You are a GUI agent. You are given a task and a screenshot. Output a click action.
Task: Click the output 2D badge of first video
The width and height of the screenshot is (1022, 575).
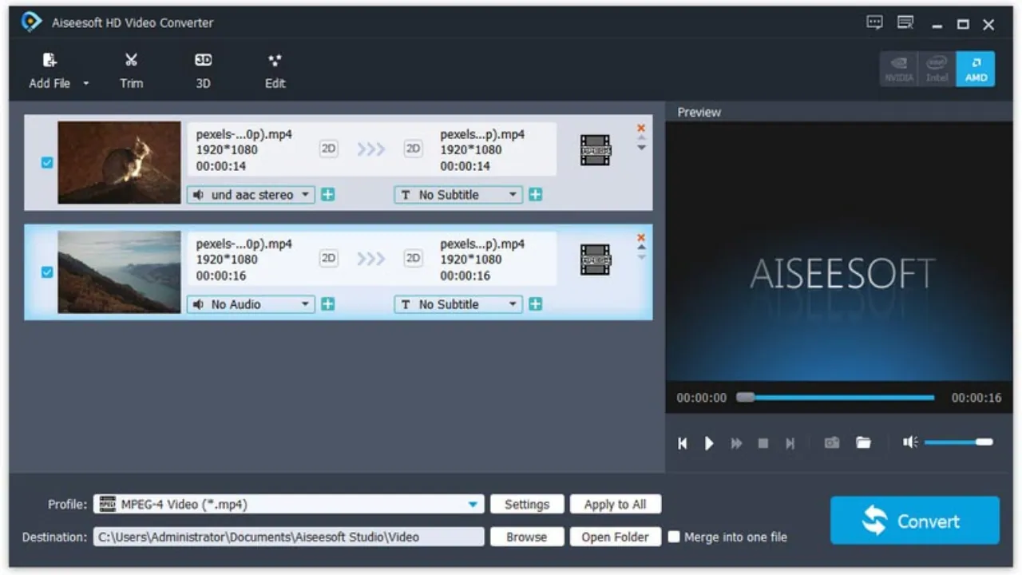click(413, 149)
